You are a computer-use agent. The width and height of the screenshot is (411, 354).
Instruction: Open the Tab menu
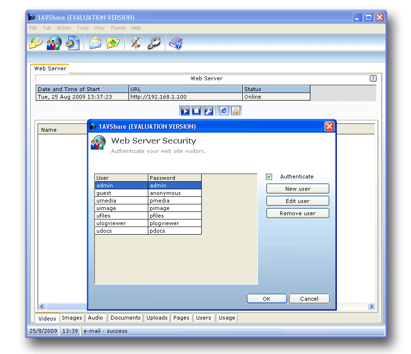pos(47,28)
